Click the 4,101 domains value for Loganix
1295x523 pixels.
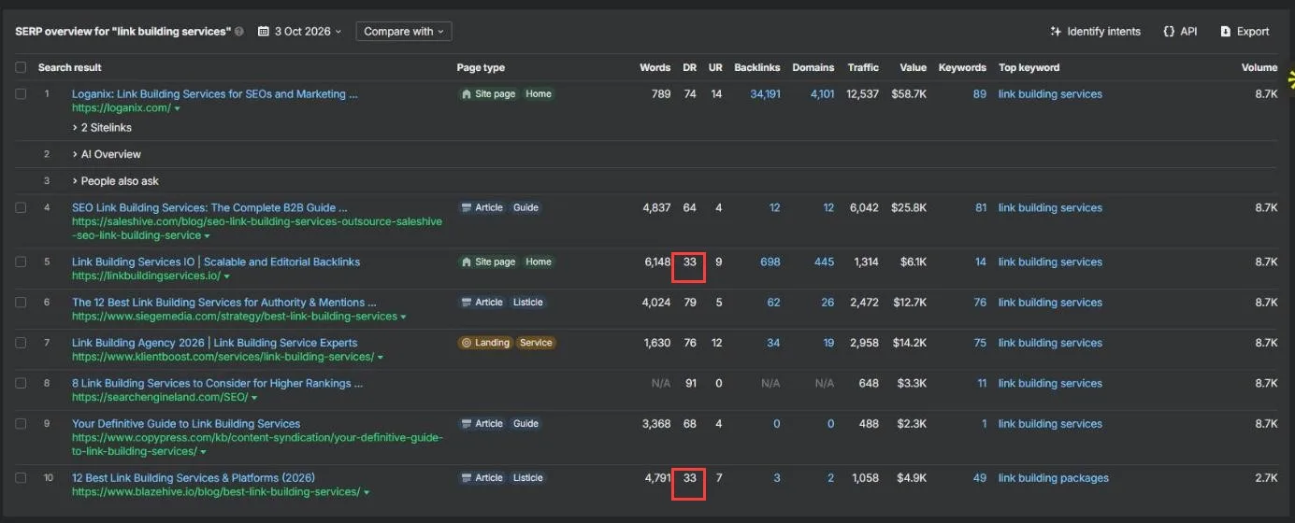point(823,94)
